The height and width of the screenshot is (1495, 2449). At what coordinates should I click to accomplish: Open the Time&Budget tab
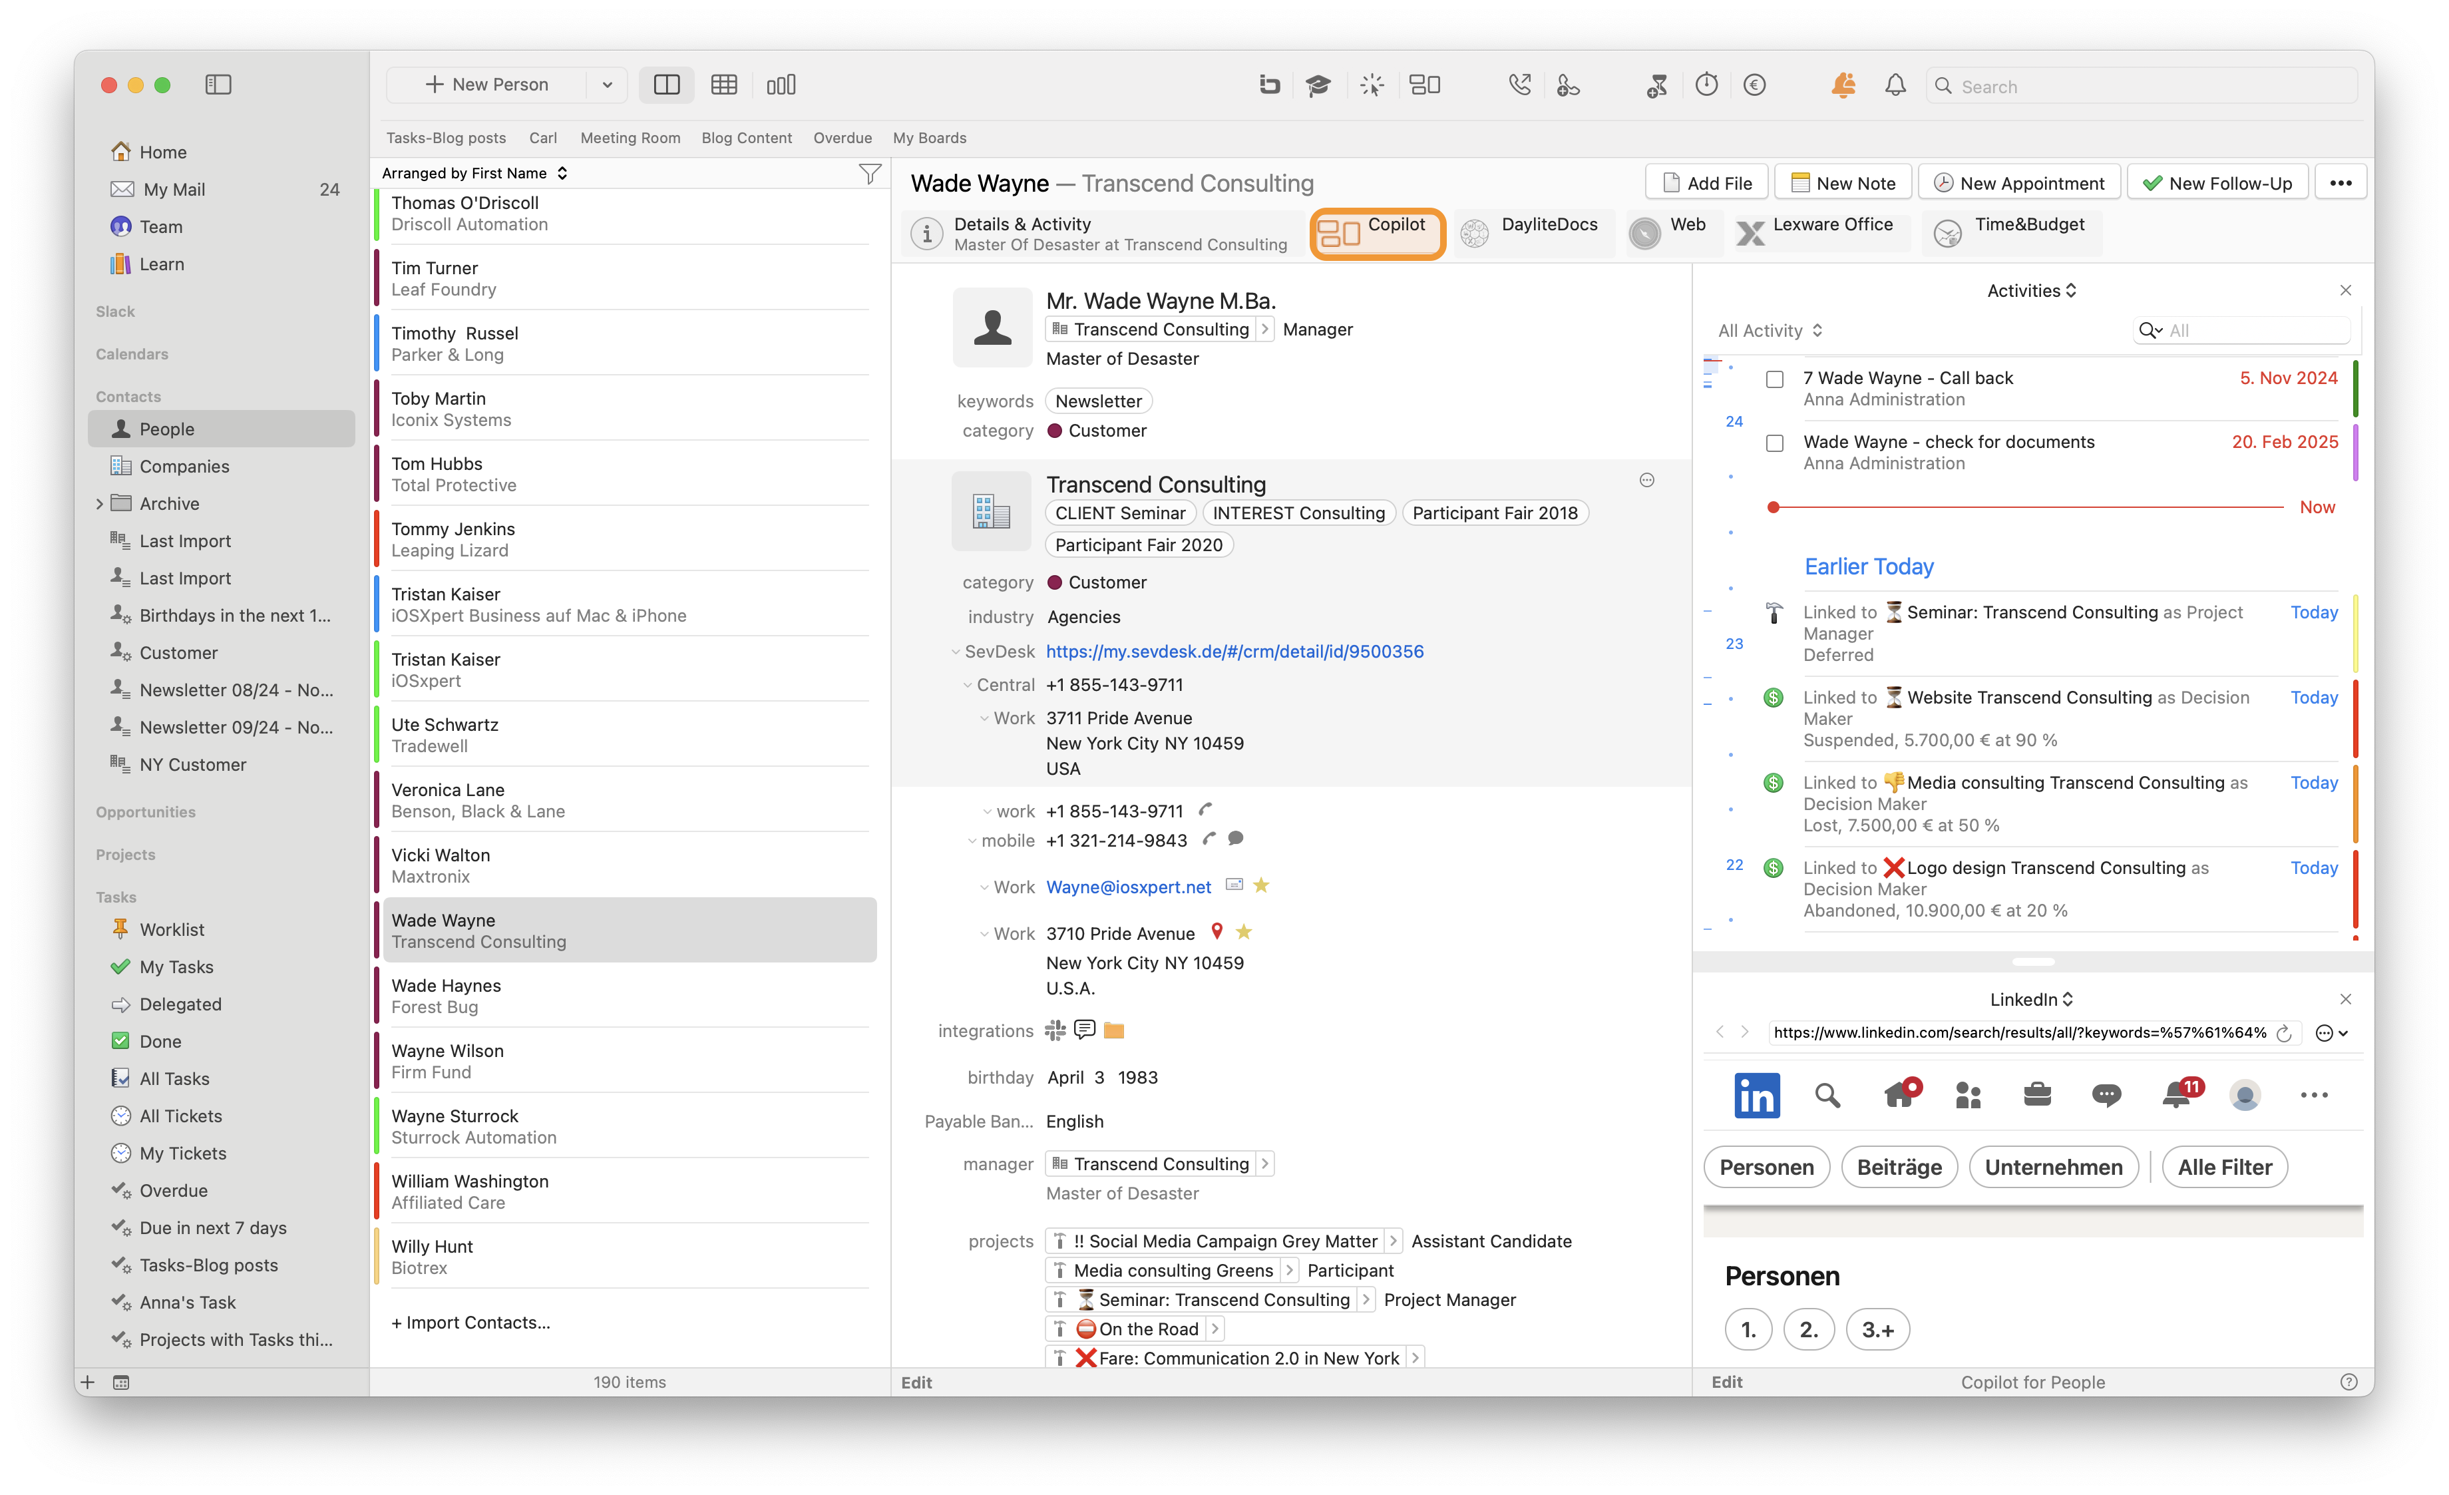pos(2010,234)
